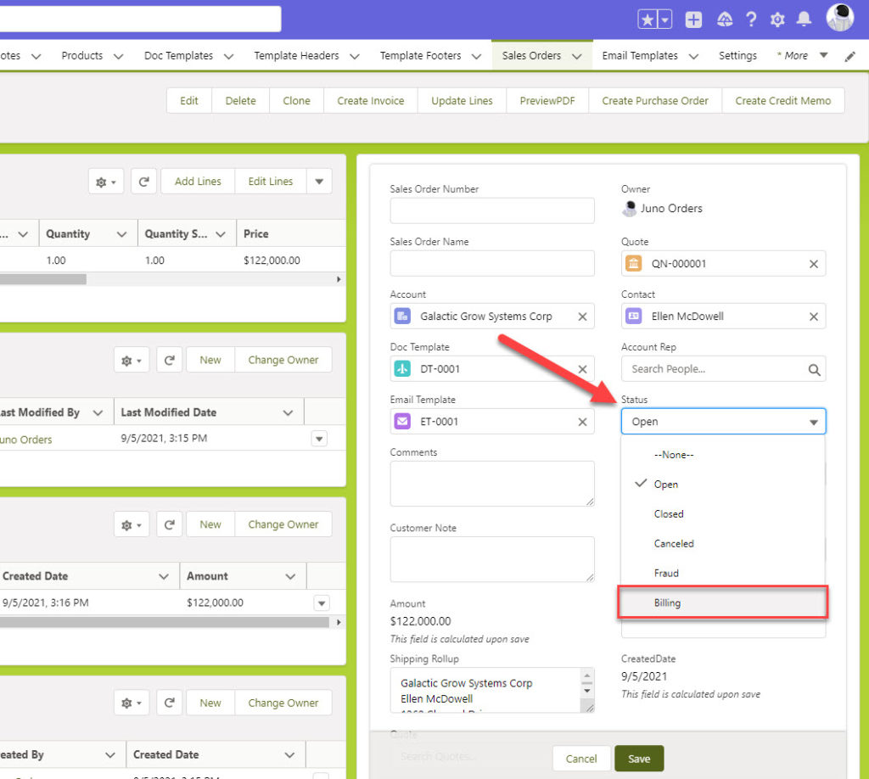Click the Create Invoice button
The width and height of the screenshot is (869, 779).
coord(371,100)
